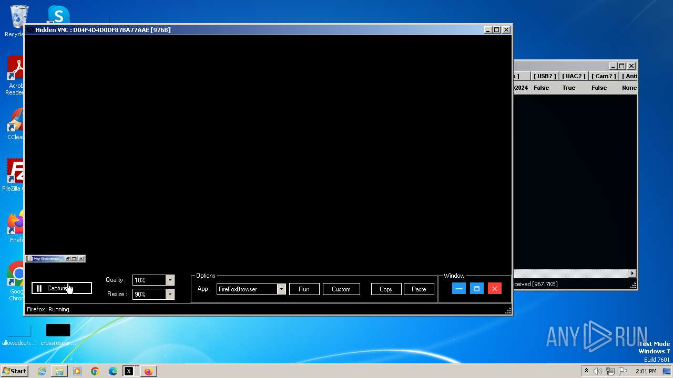Screen dimensions: 673x378
Task: Click the 'True' UAC cell
Action: (569, 88)
